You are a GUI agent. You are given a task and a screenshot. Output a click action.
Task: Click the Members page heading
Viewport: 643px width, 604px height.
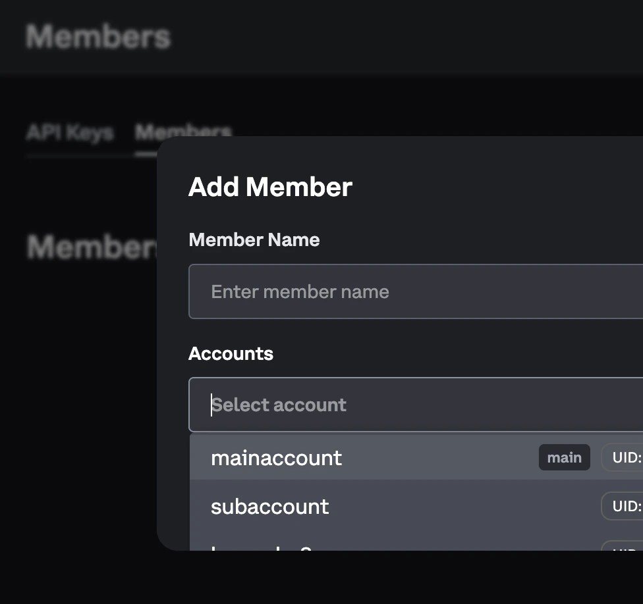pyautogui.click(x=97, y=37)
